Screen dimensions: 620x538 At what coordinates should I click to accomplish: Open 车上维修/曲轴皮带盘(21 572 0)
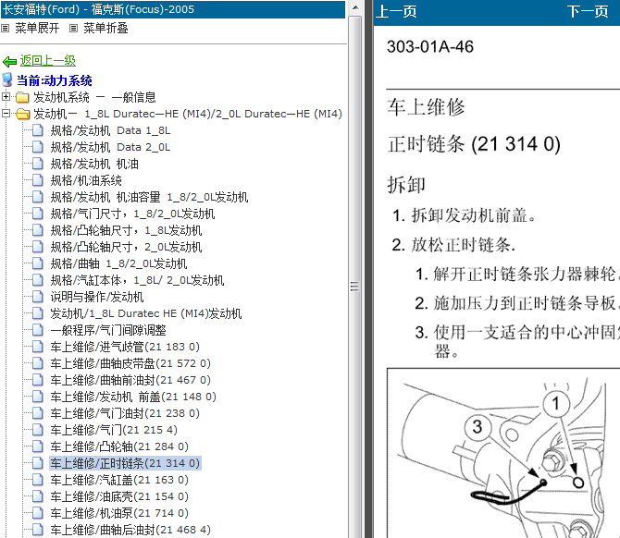130,363
